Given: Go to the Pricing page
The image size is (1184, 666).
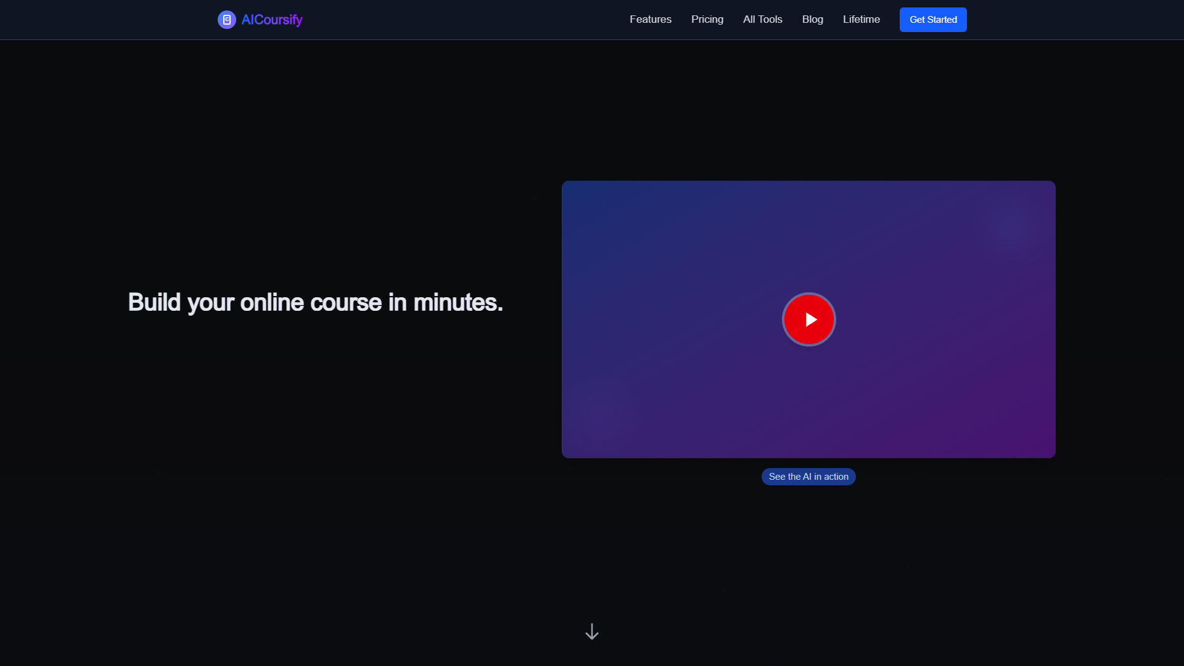Looking at the screenshot, I should click(x=707, y=20).
